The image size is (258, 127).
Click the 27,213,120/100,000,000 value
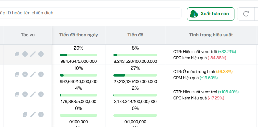(x=135, y=82)
